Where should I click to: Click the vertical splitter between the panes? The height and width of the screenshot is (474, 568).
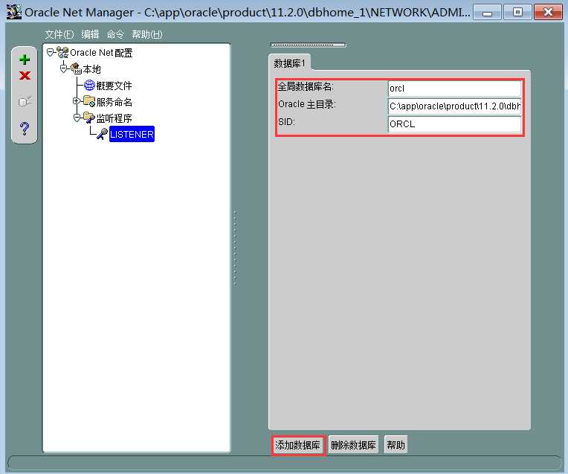235,247
